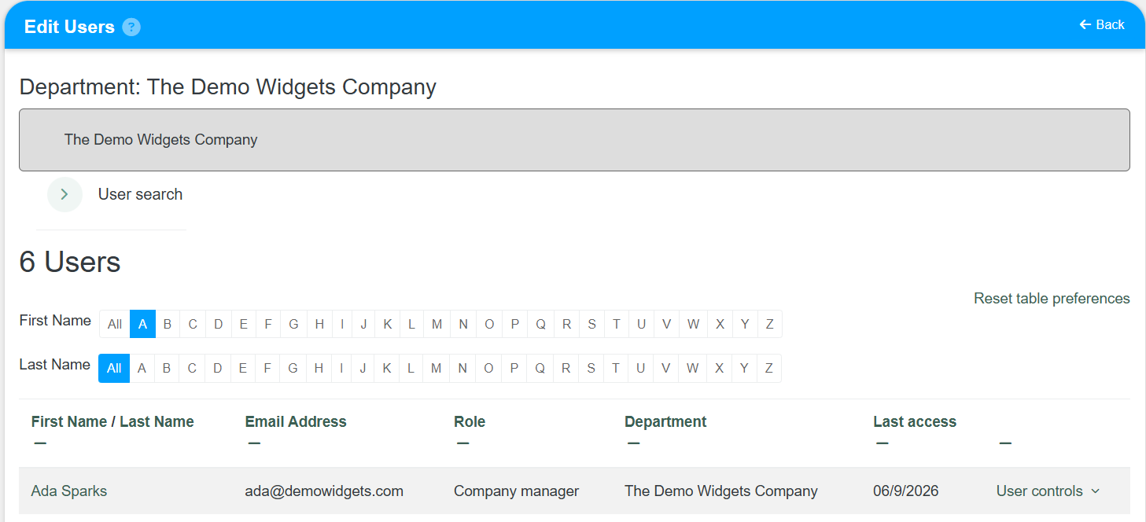The height and width of the screenshot is (522, 1146).
Task: Filter First Name by All
Action: [x=115, y=324]
